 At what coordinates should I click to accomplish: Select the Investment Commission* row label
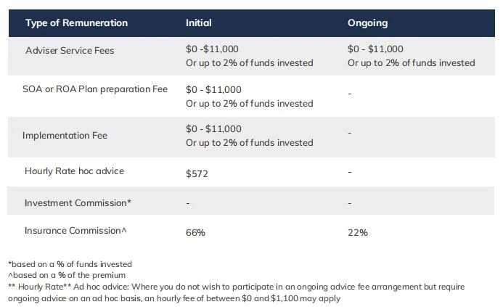click(x=78, y=202)
